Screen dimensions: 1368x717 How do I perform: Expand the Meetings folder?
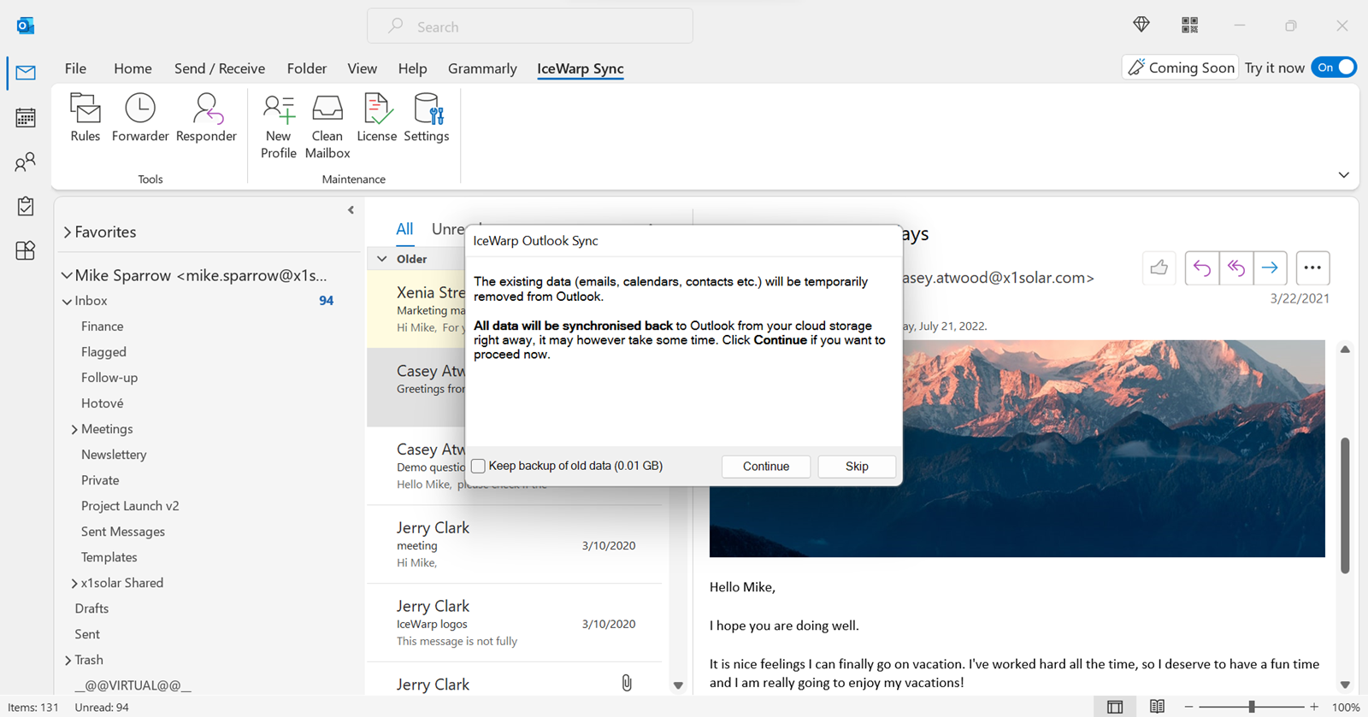[74, 429]
